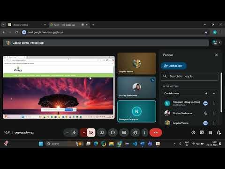Click audio indicator beside Gopika Varma
Viewport: 225px width, 169px height.
(x=205, y=123)
